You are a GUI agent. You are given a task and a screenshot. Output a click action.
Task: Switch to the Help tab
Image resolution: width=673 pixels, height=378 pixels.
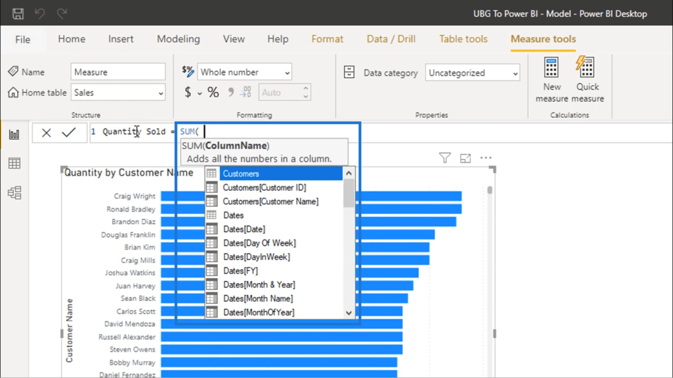pyautogui.click(x=278, y=39)
